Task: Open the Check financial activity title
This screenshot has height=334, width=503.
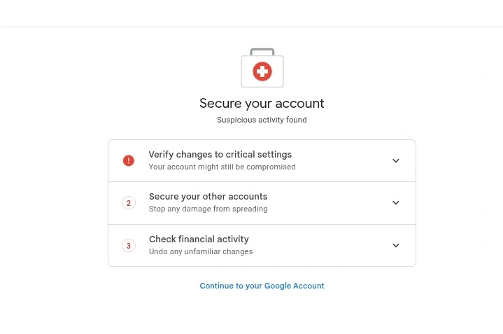Action: 199,239
